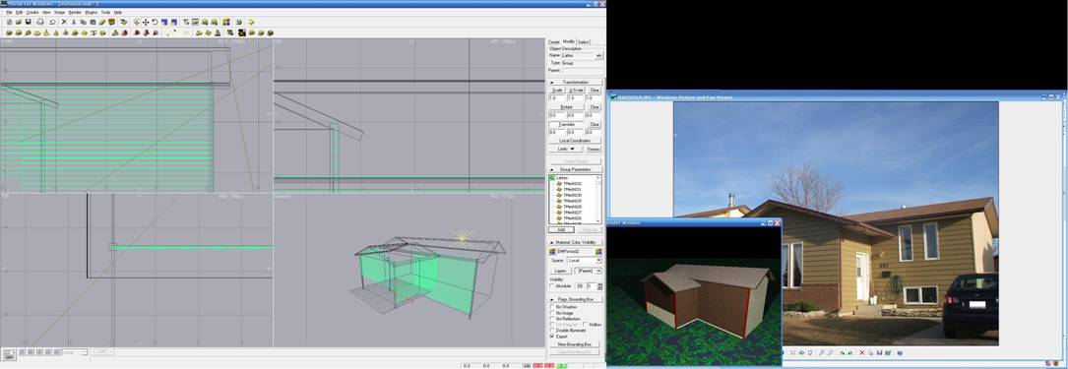Enable the No Shadow checkbox
Viewport: 1068px width, 369px height.
pos(551,307)
